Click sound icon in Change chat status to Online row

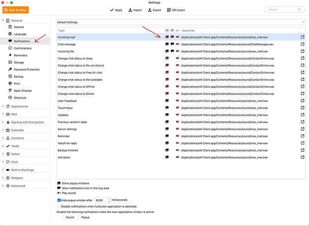(177, 94)
